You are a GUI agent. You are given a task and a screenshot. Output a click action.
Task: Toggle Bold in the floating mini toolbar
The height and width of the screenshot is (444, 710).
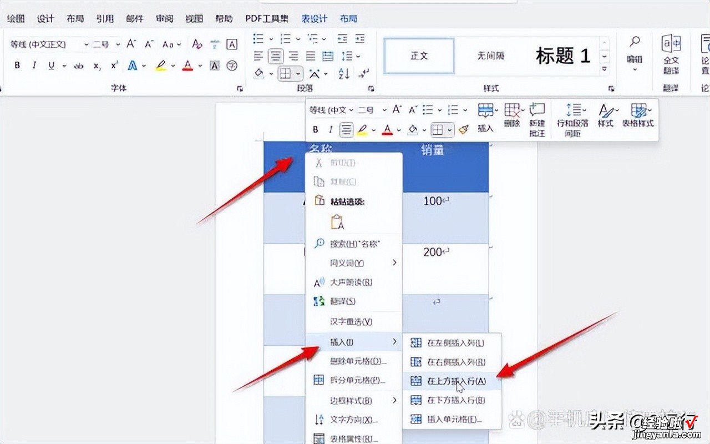point(316,129)
